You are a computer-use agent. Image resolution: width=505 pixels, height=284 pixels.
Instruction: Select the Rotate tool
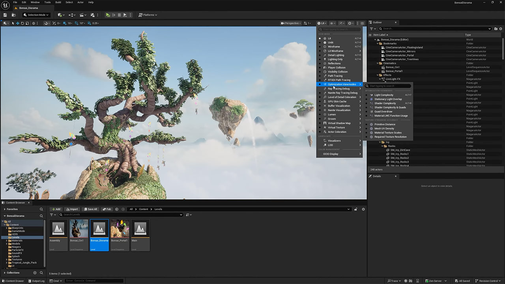(x=22, y=23)
